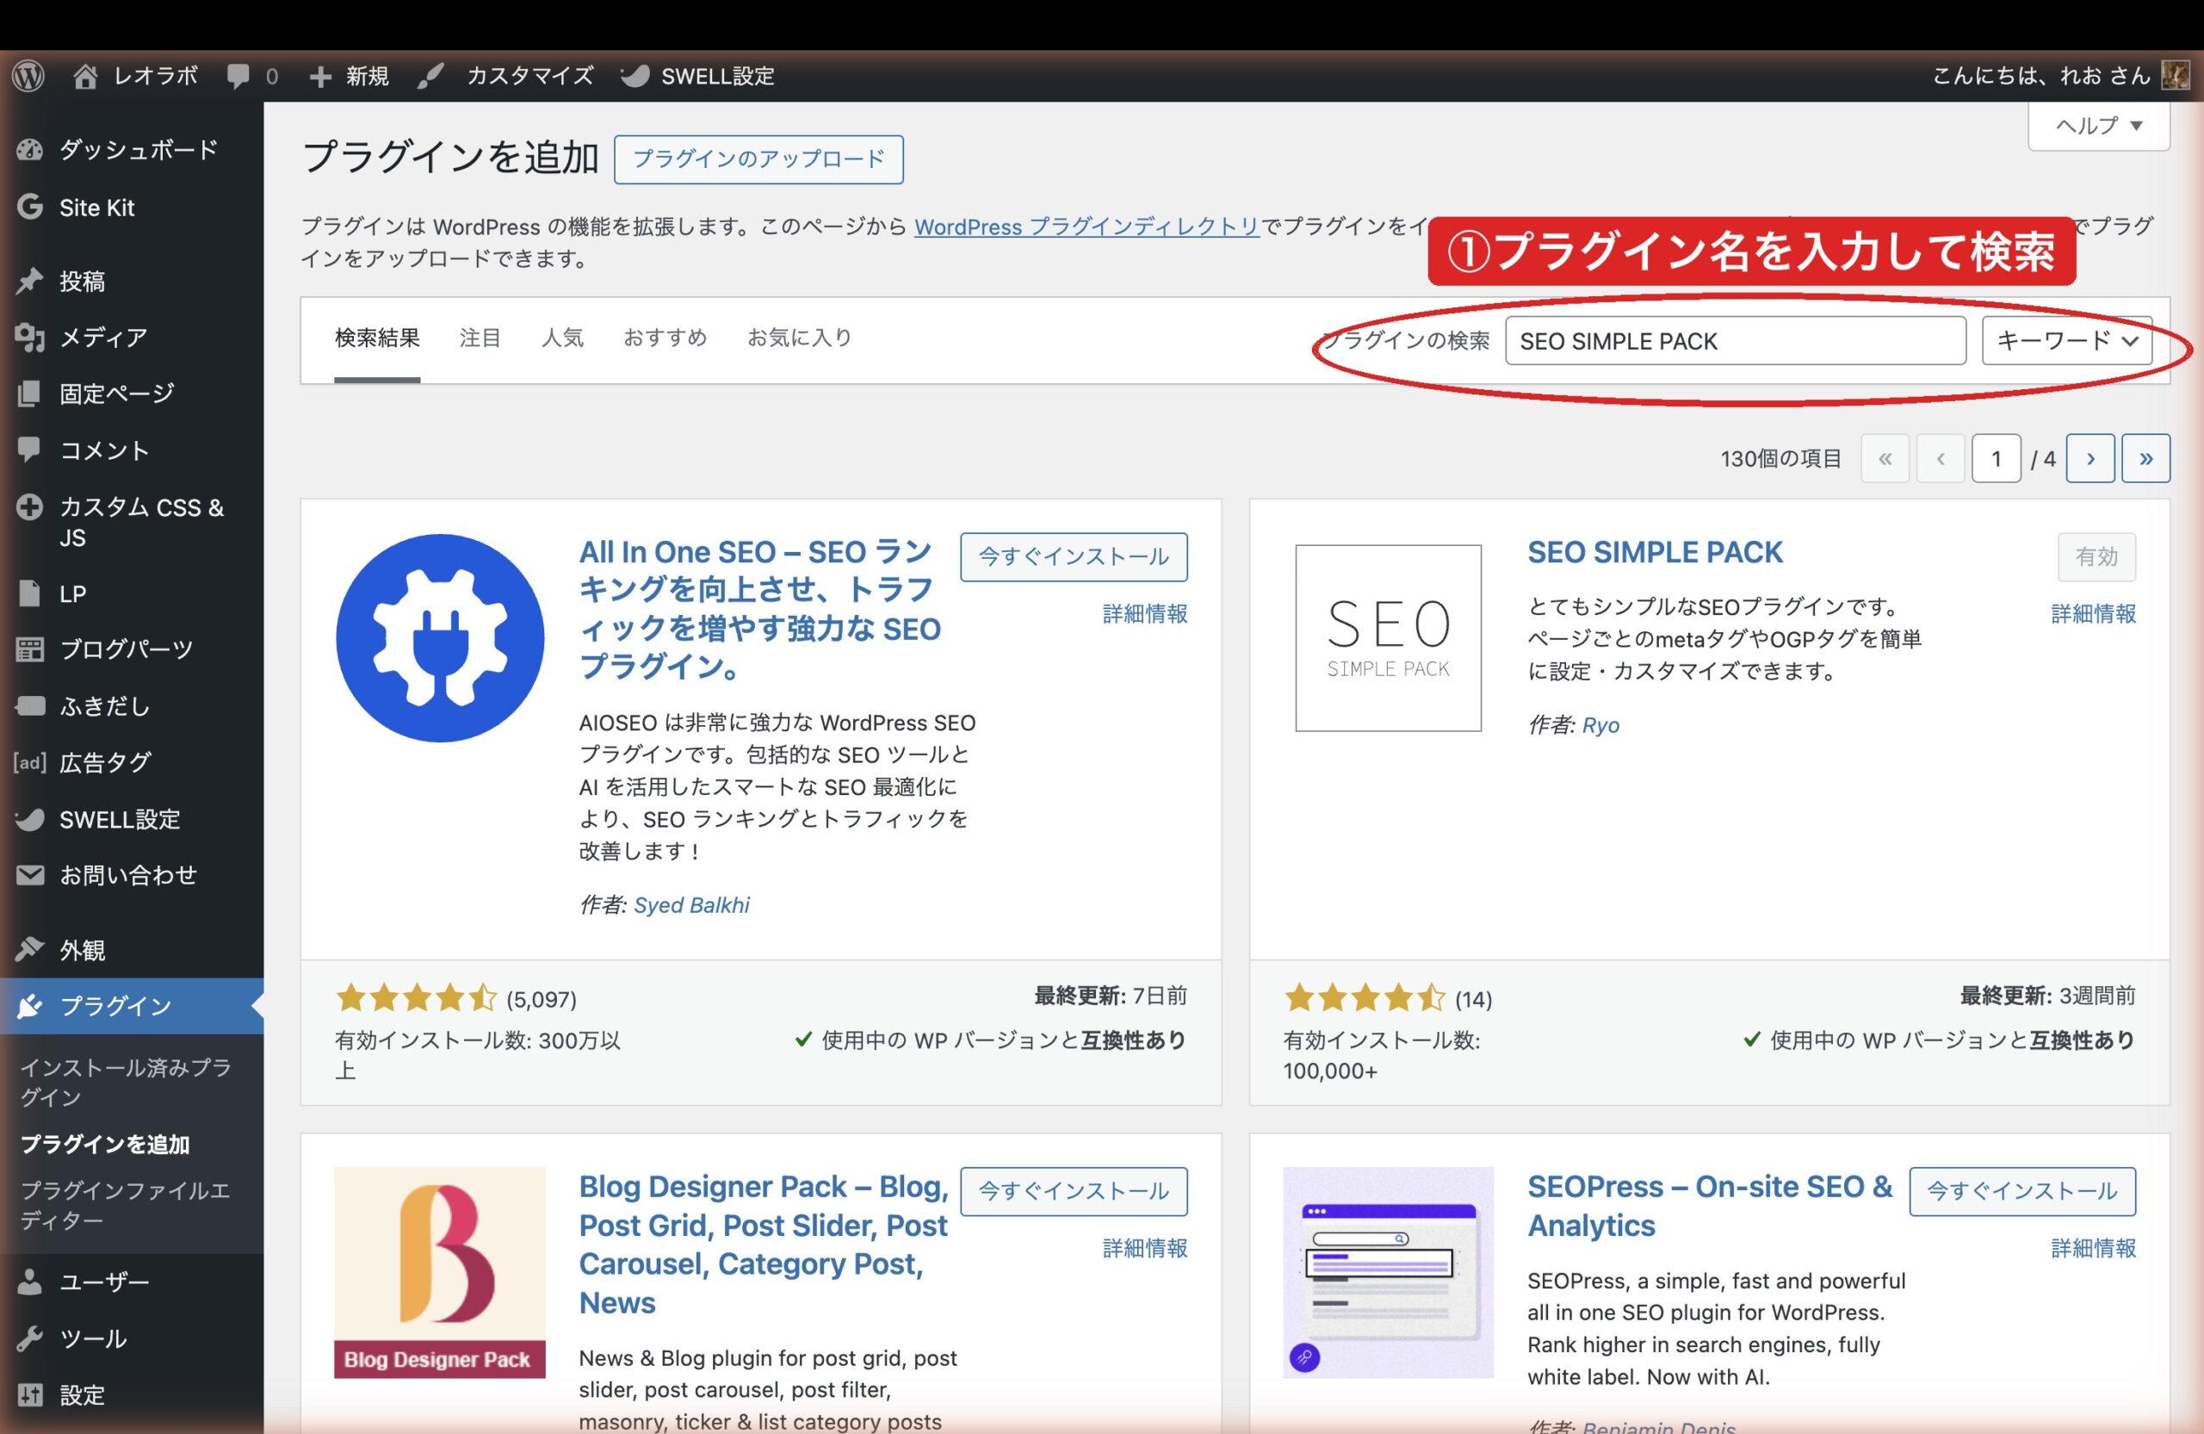Visit site via the home icon レオラボ
The height and width of the screenshot is (1434, 2204).
pos(135,76)
